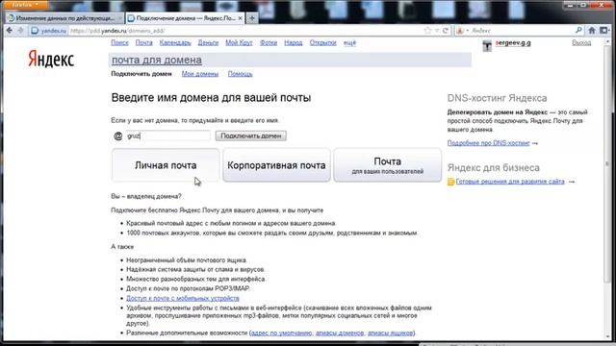Select the Корпоративная почта panel
Image resolution: width=616 pixels, height=346 pixels.
click(276, 165)
